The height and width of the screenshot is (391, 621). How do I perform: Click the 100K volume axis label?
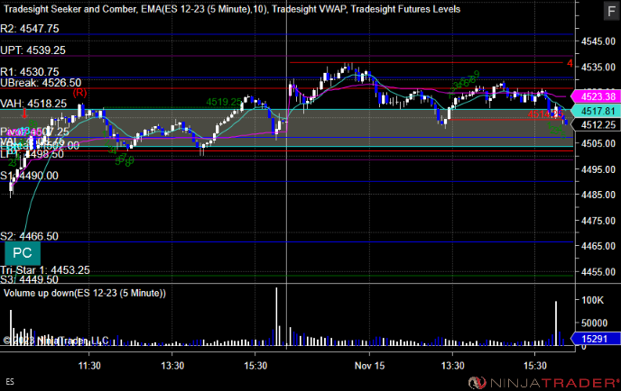click(592, 300)
